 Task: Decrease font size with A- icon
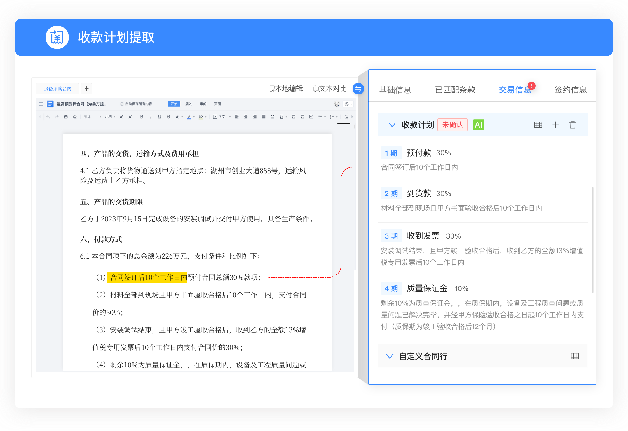coord(130,117)
